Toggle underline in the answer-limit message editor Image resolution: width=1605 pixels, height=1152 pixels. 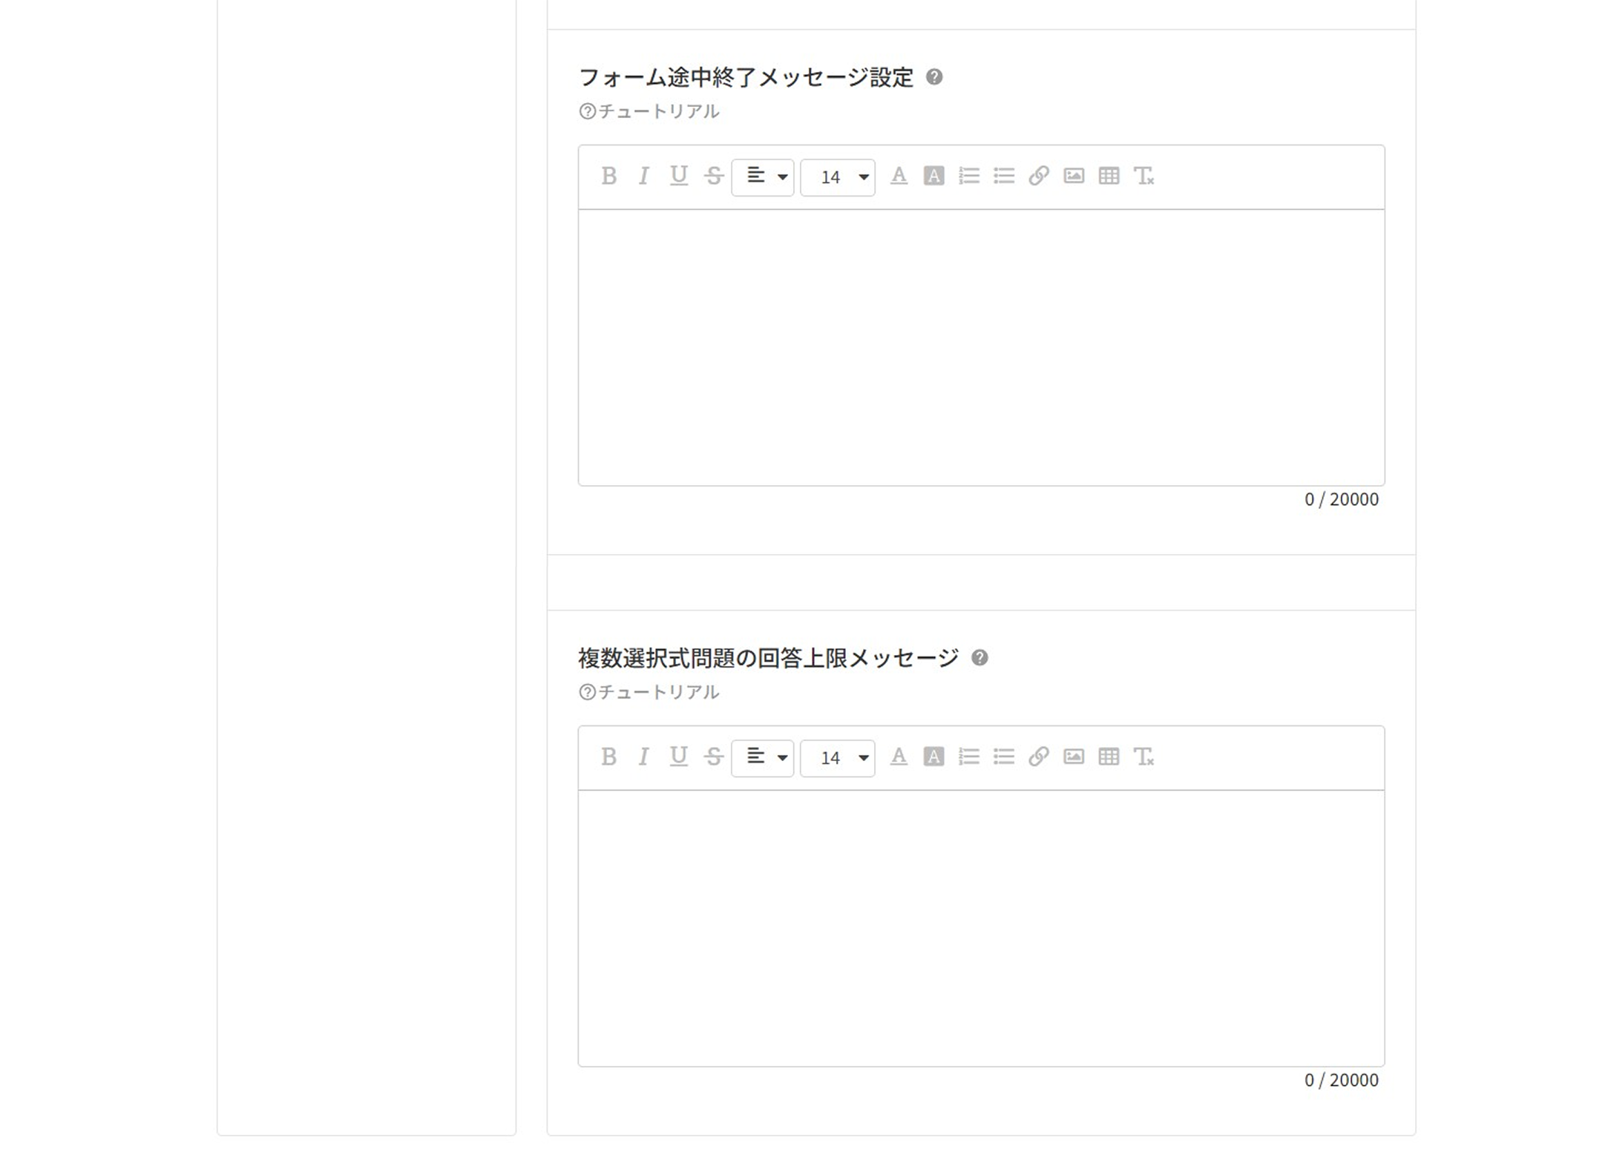[x=678, y=757]
